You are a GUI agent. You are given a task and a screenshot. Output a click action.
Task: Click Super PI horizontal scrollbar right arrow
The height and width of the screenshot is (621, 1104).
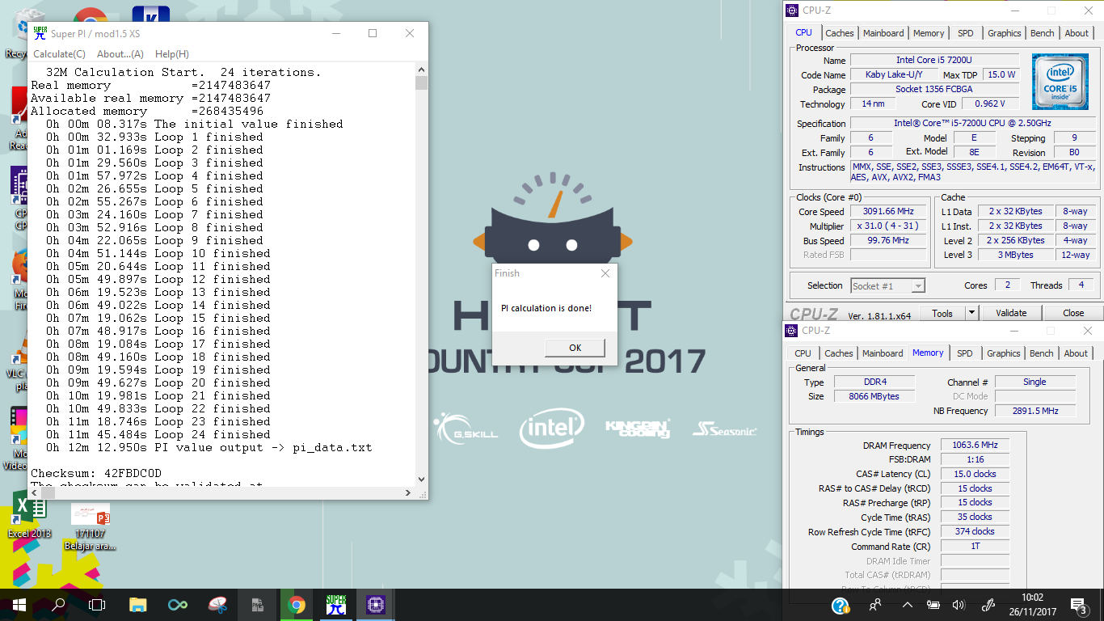(x=408, y=492)
